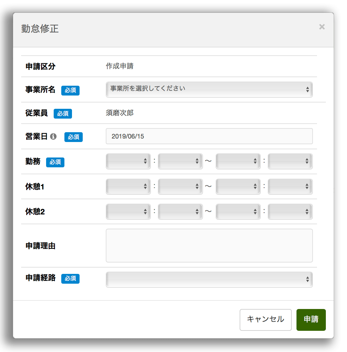Click the 申請理由 text area

pos(209,246)
